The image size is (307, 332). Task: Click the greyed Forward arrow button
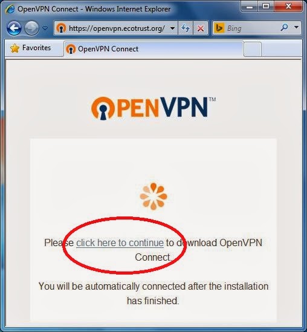pyautogui.click(x=31, y=28)
